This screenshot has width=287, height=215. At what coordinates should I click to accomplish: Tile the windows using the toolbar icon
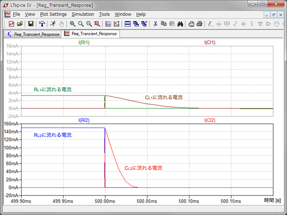point(128,23)
